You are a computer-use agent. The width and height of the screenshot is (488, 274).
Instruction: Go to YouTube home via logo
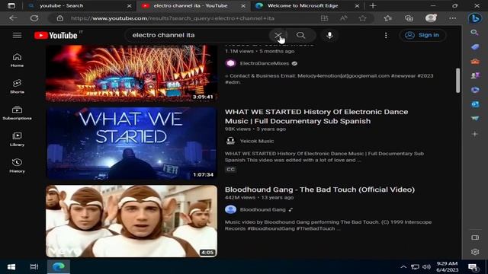pos(56,35)
